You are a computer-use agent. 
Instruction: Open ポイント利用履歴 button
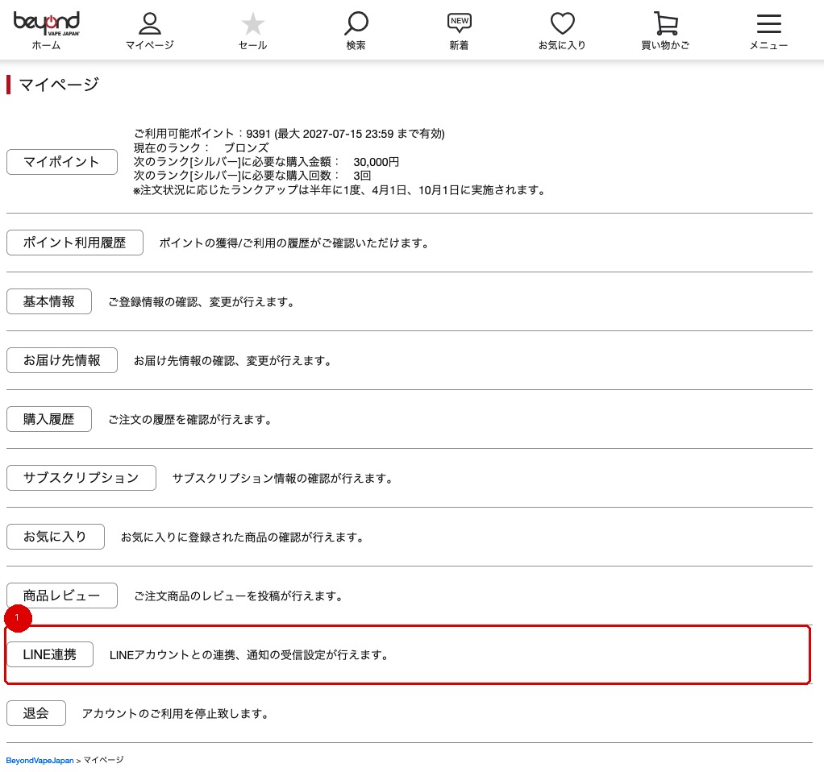[x=75, y=243]
